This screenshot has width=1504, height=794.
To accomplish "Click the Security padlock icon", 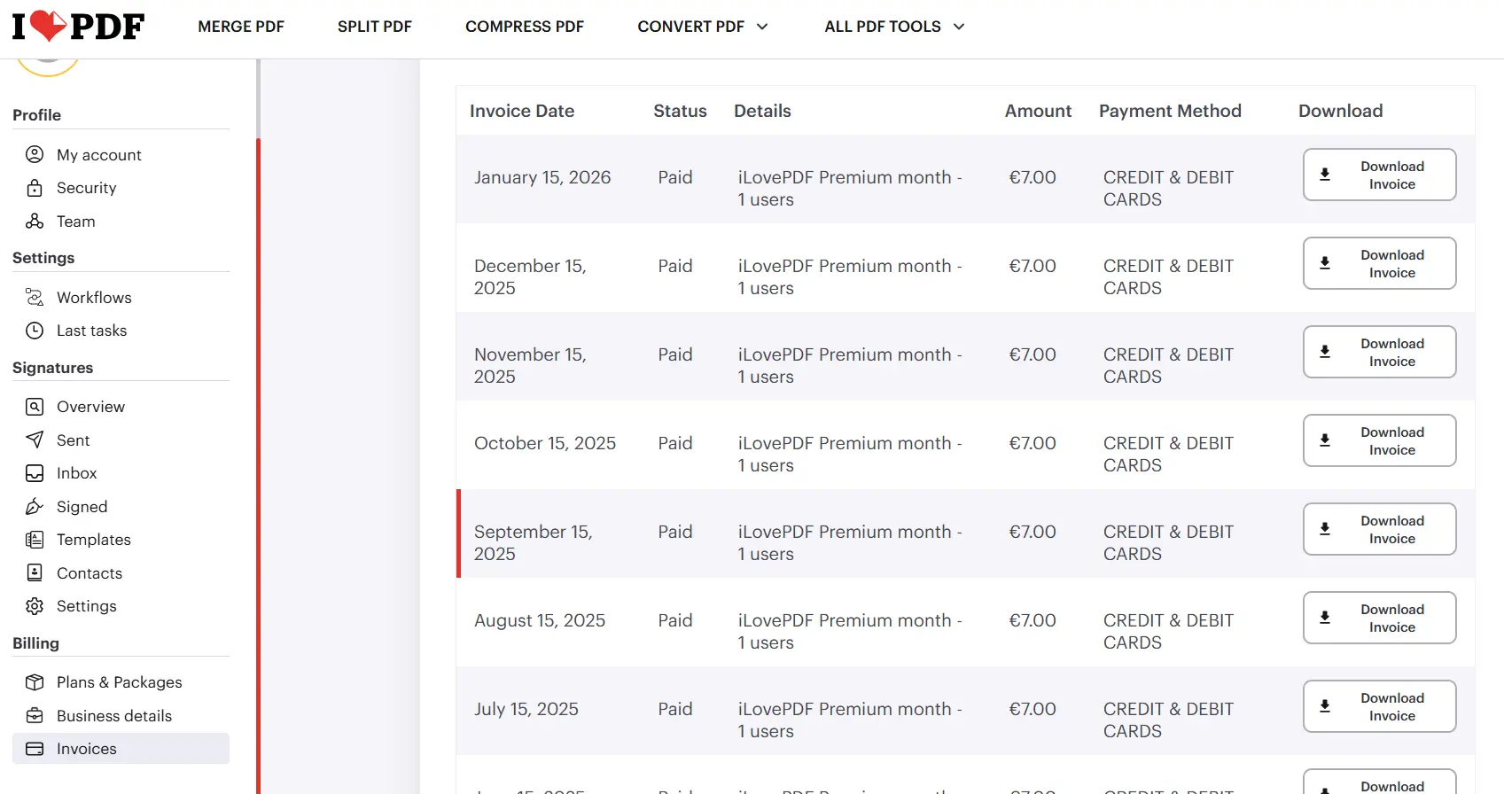I will (35, 188).
